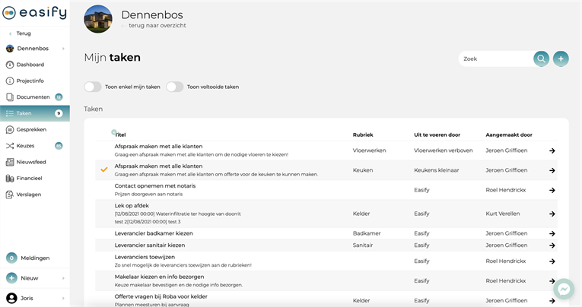Click the easify logo

(34, 13)
